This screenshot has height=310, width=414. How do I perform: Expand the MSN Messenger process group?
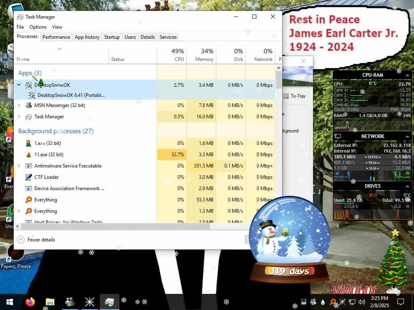pos(19,105)
